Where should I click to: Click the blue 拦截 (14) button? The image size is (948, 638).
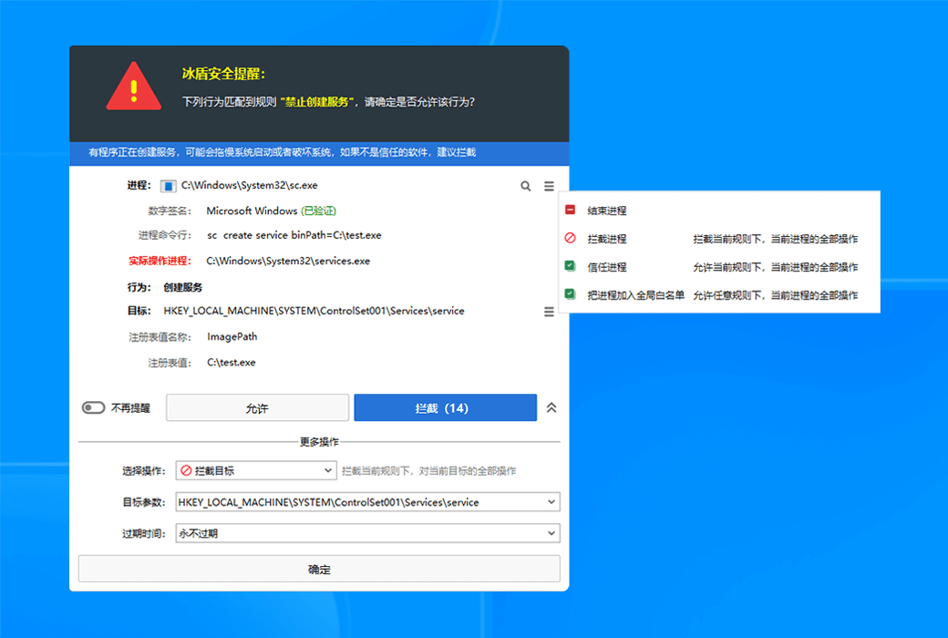pyautogui.click(x=445, y=408)
